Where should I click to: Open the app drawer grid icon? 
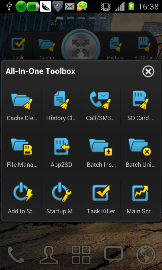(81, 255)
